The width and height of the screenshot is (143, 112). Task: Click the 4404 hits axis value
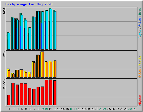coord(4,11)
